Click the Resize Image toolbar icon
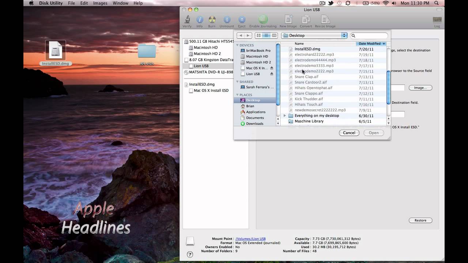Image resolution: width=468 pixels, height=263 pixels. [325, 22]
